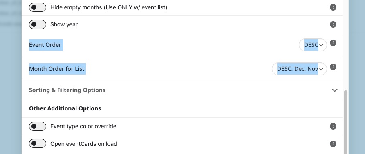Screen dimensions: 365x154
Task: Click the Sorting & Filtering Options heading
Action: 67,90
